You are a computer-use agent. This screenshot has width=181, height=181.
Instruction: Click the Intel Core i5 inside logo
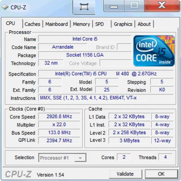tap(154, 51)
